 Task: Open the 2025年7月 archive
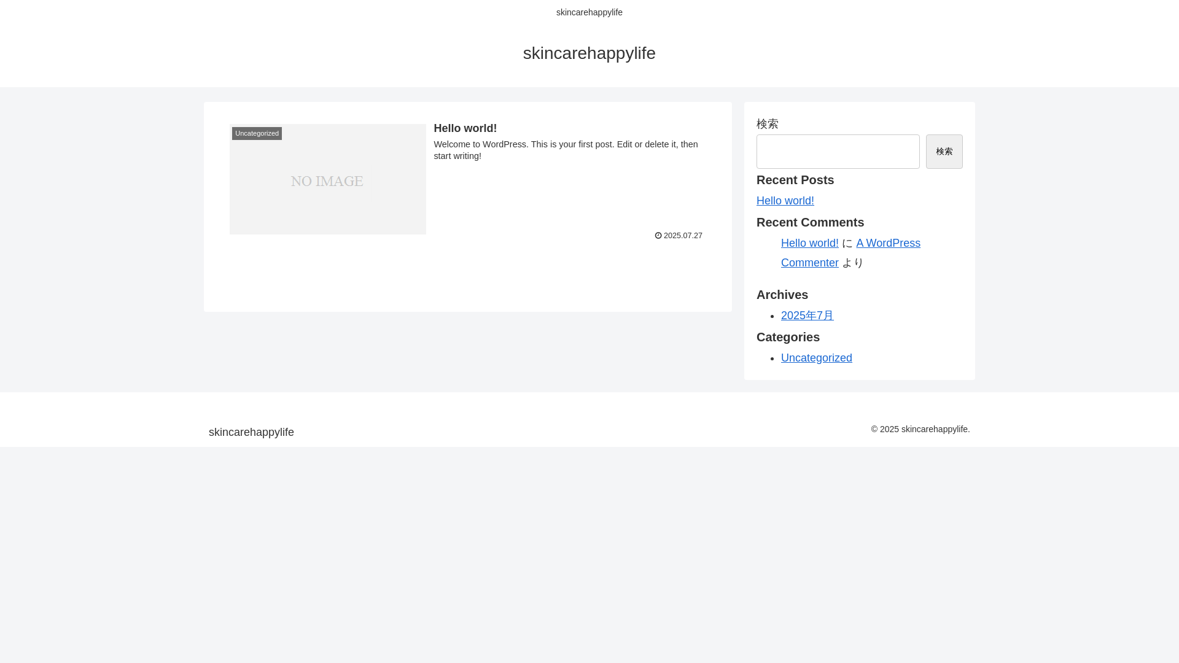click(807, 316)
